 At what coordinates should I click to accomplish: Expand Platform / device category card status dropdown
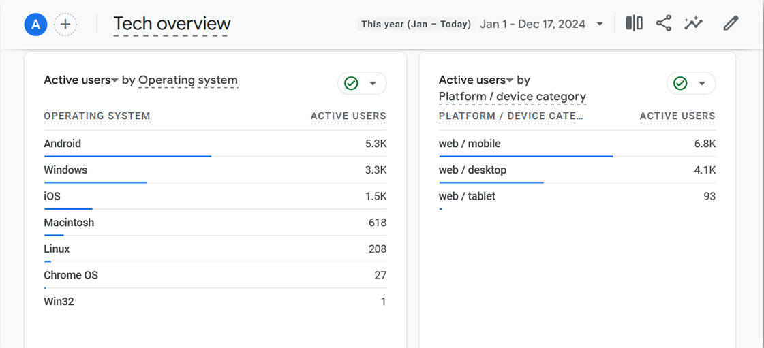[702, 83]
